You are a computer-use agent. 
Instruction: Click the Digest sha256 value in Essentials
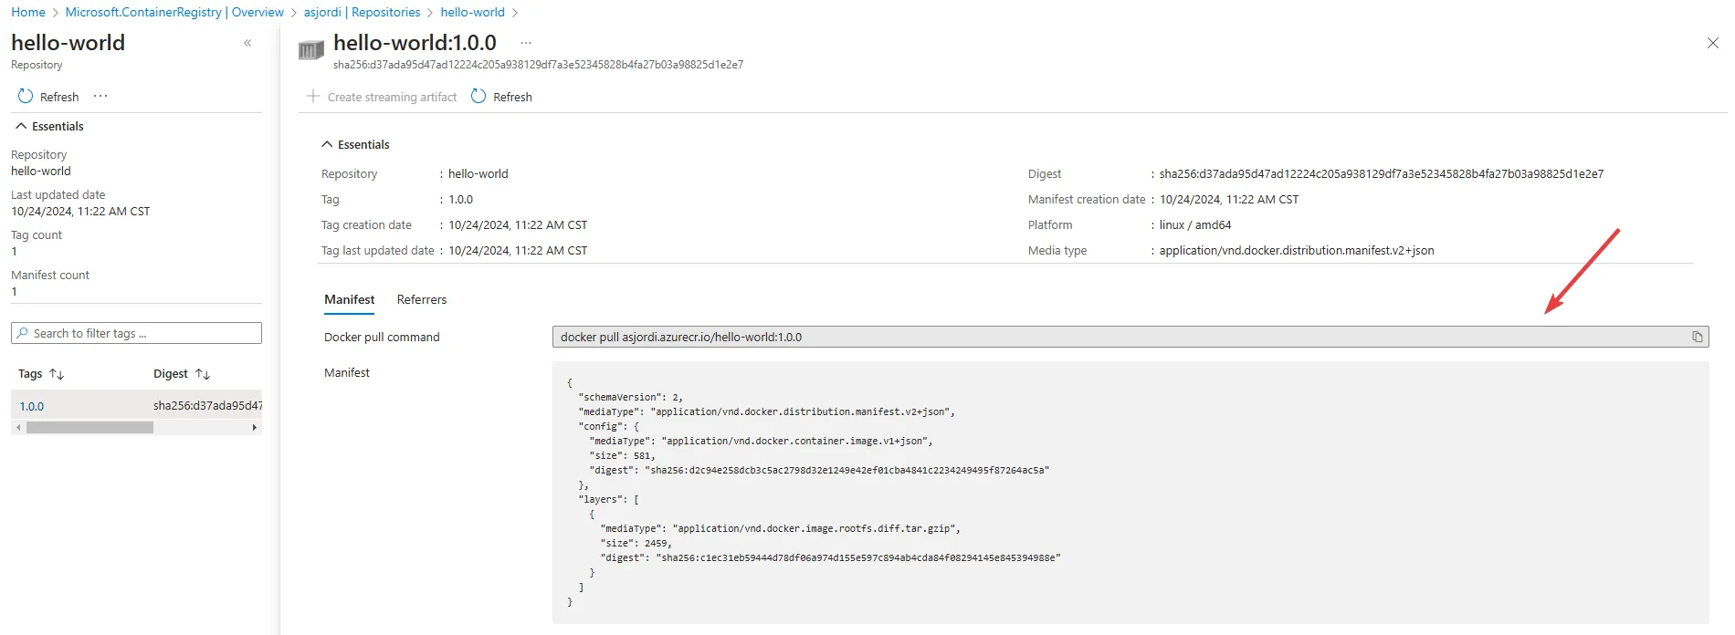tap(1382, 173)
